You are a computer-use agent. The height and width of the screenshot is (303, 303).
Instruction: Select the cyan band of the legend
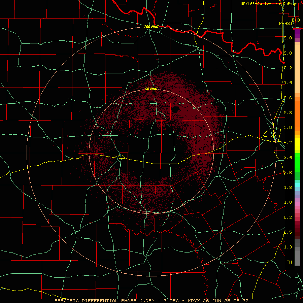(297, 185)
